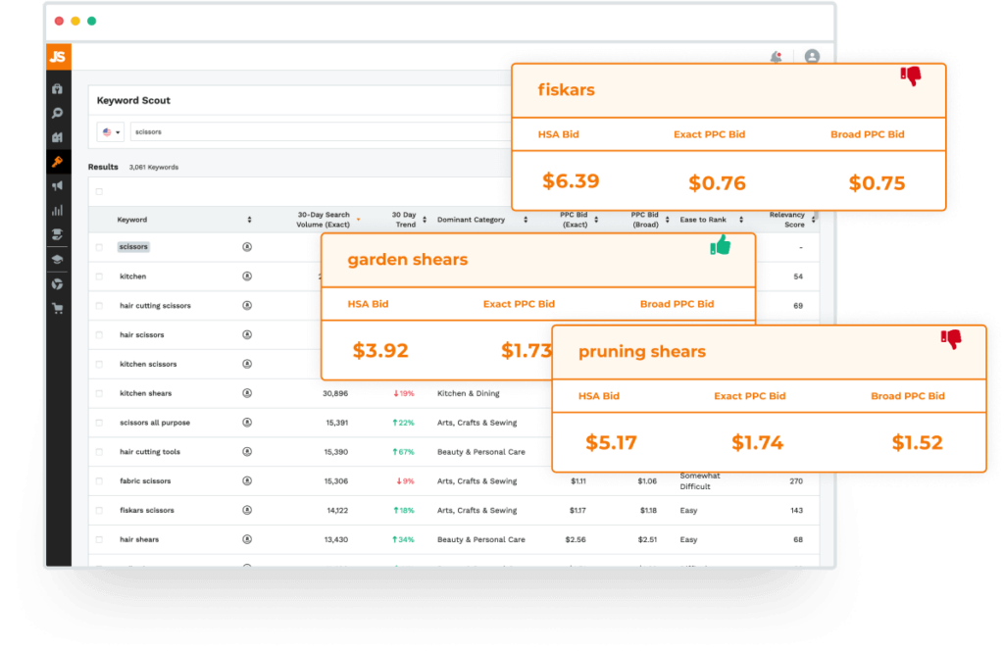Viewport: 1004px width, 654px height.
Task: Sort by PPC Bid (Broad) column
Action: pyautogui.click(x=667, y=220)
